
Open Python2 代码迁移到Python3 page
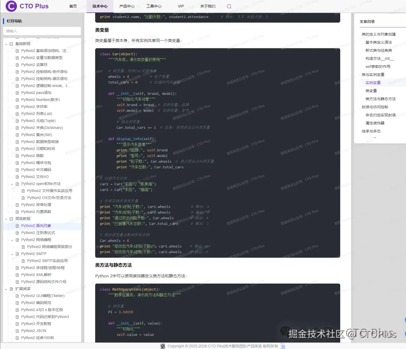click(45, 317)
